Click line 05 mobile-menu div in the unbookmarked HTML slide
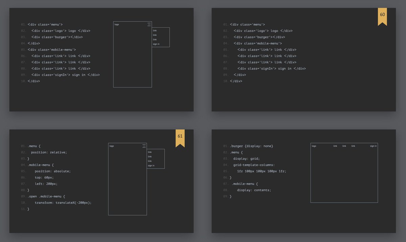Viewport: 406px width, 242px height. tap(52, 50)
